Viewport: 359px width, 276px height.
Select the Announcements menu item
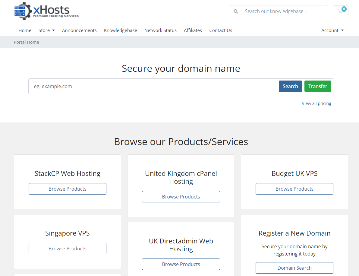[79, 30]
